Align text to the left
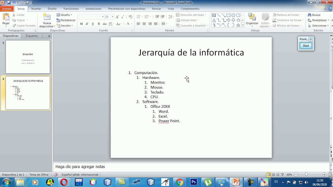The image size is (333, 187). pos(138,24)
